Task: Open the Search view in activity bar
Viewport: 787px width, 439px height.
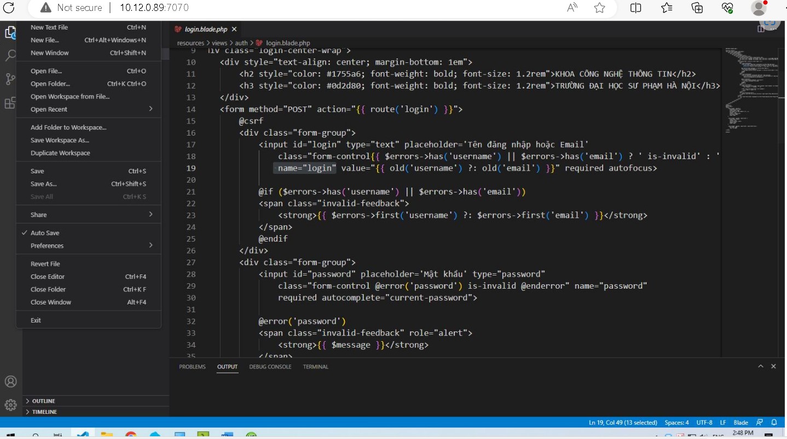Action: tap(10, 55)
